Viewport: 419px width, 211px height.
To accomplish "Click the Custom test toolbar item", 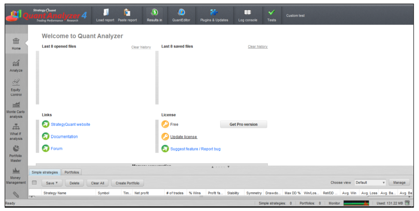I will point(295,15).
